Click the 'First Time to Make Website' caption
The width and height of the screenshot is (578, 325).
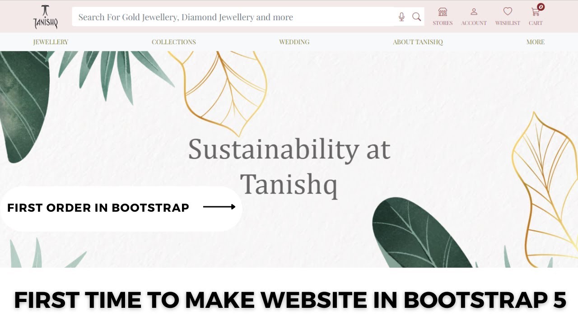290,300
